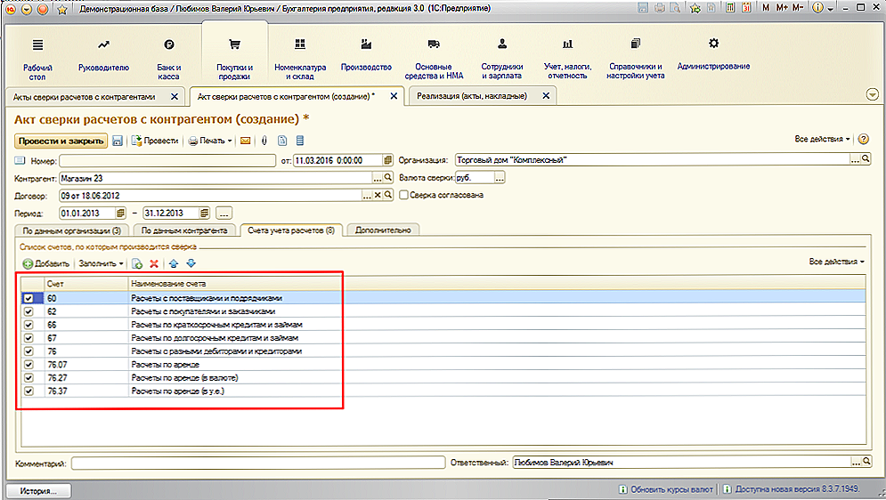Click the paperclip attached files icon
Viewport: 886px width, 500px height.
tap(264, 141)
